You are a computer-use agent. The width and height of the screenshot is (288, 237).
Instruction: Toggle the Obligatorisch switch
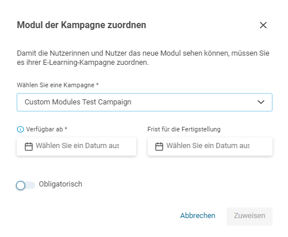pos(25,185)
